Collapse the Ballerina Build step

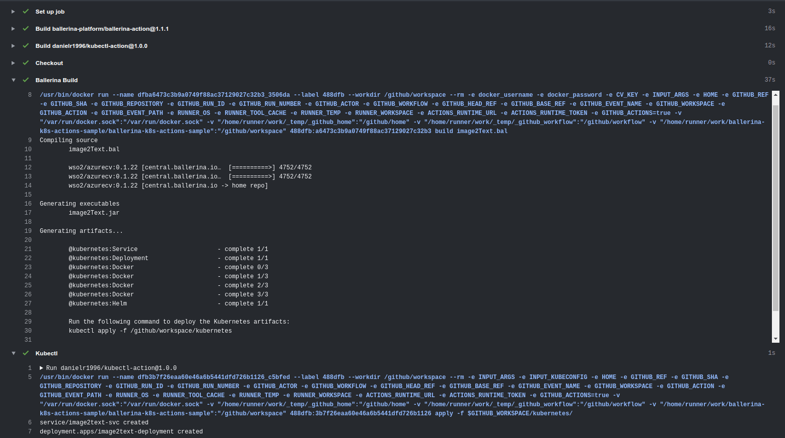pyautogui.click(x=13, y=80)
